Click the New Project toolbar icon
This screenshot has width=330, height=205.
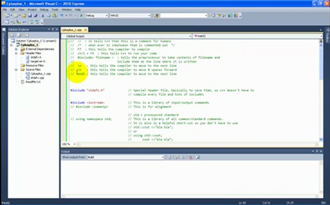click(7, 16)
